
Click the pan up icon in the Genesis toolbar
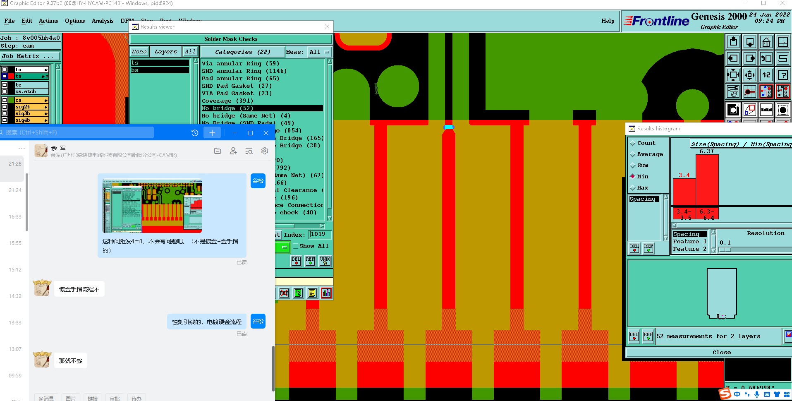click(x=733, y=42)
